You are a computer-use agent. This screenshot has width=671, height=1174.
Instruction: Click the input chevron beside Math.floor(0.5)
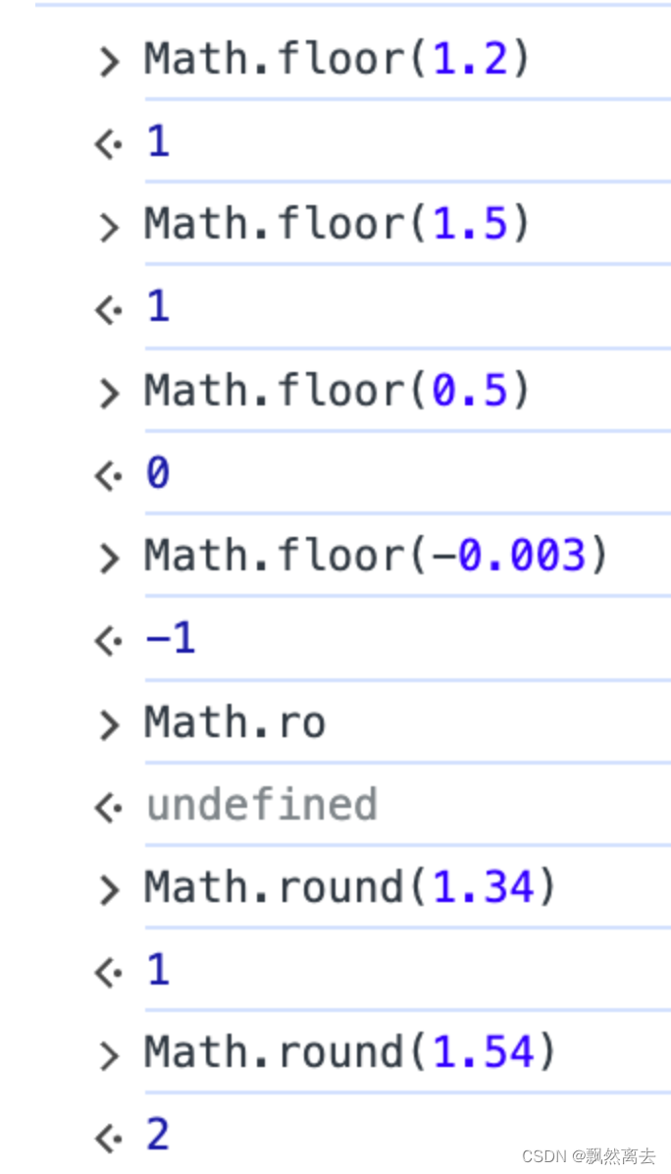click(x=109, y=393)
